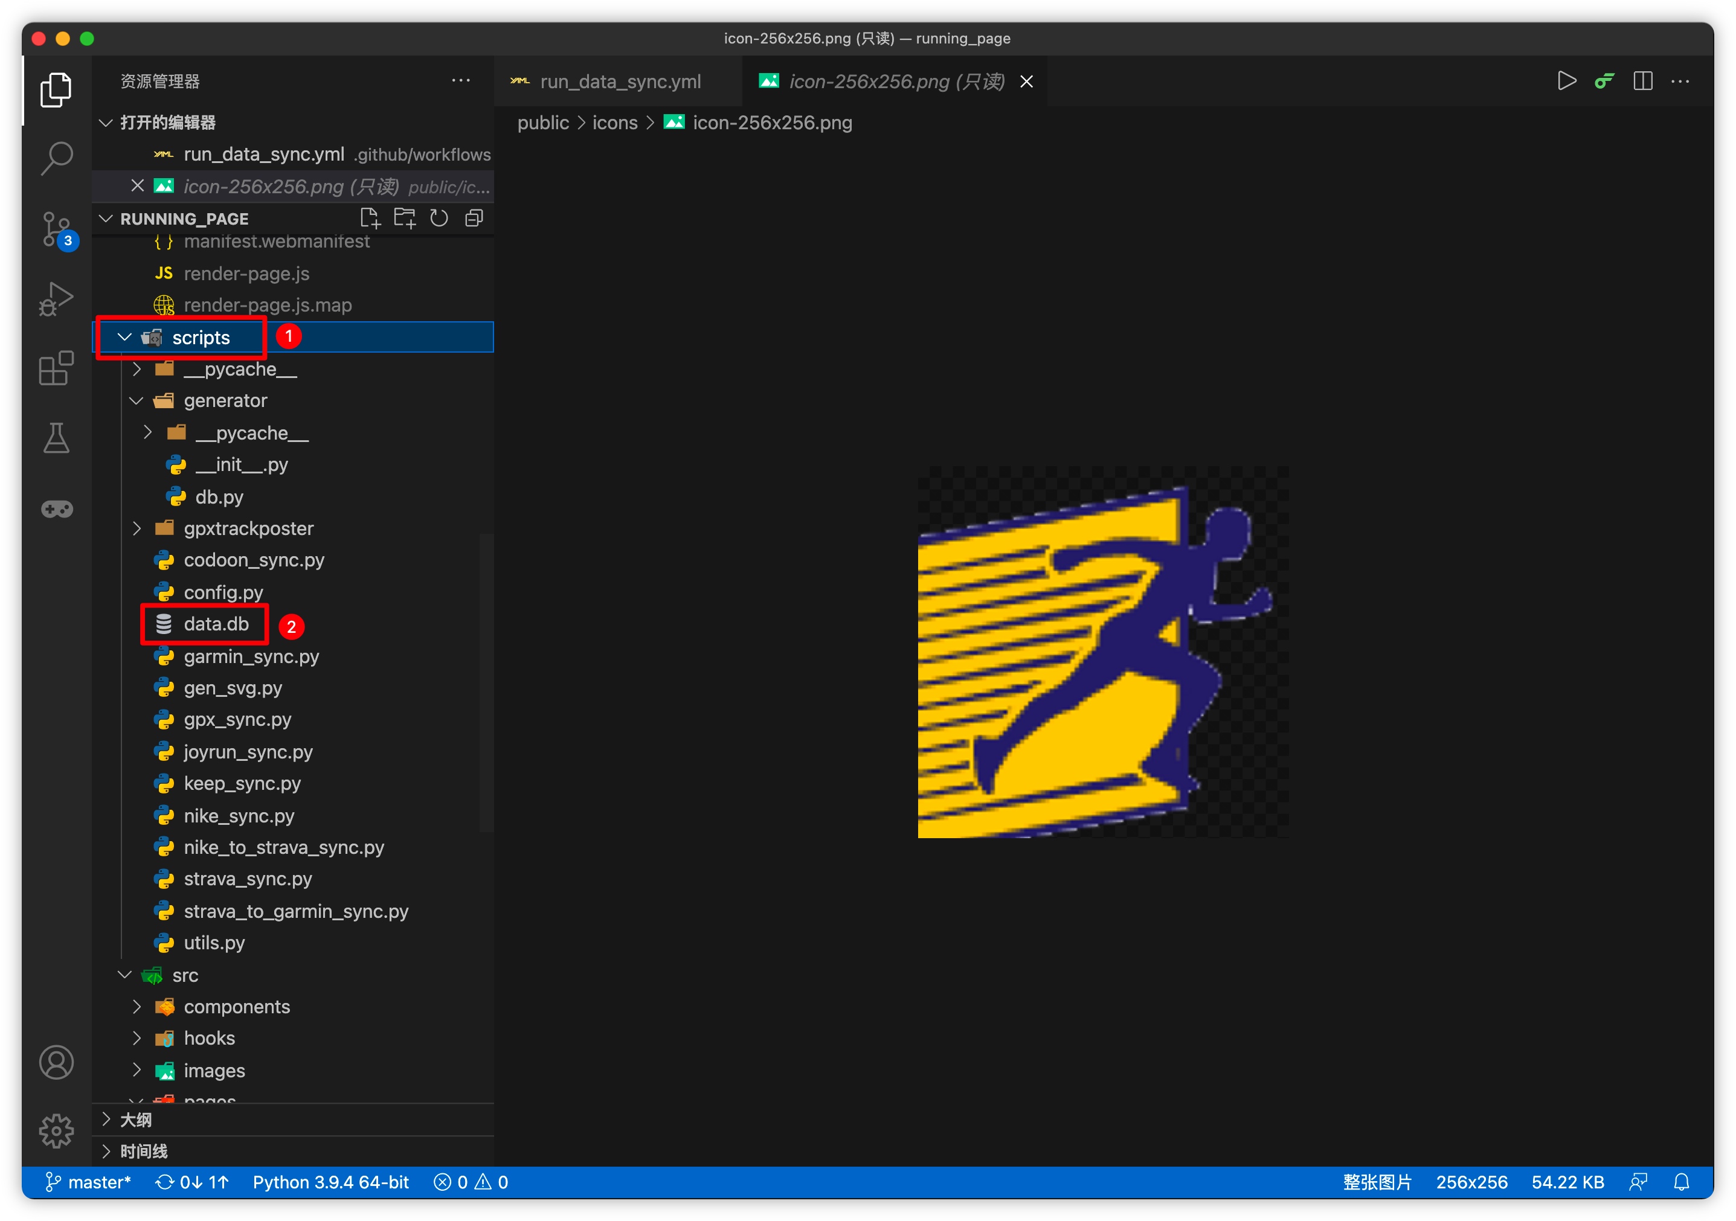This screenshot has width=1736, height=1221.
Task: Refresh the explorer file tree
Action: point(439,219)
